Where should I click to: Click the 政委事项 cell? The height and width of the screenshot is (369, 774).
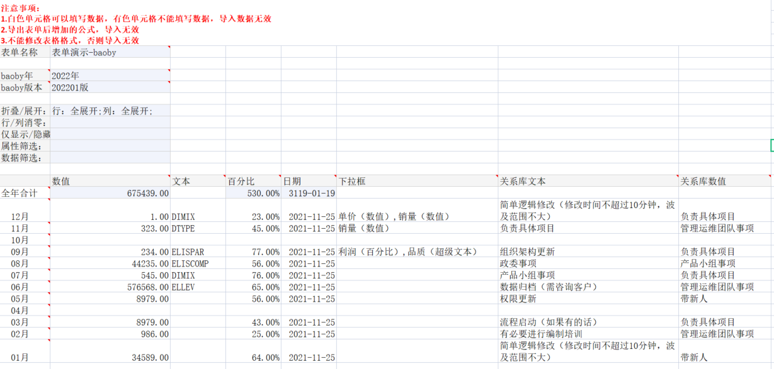pyautogui.click(x=588, y=263)
